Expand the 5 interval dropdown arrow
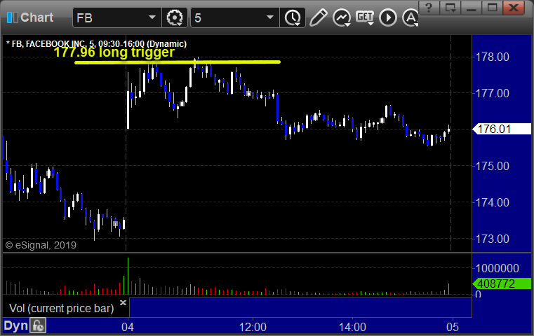The width and height of the screenshot is (534, 336). click(270, 17)
